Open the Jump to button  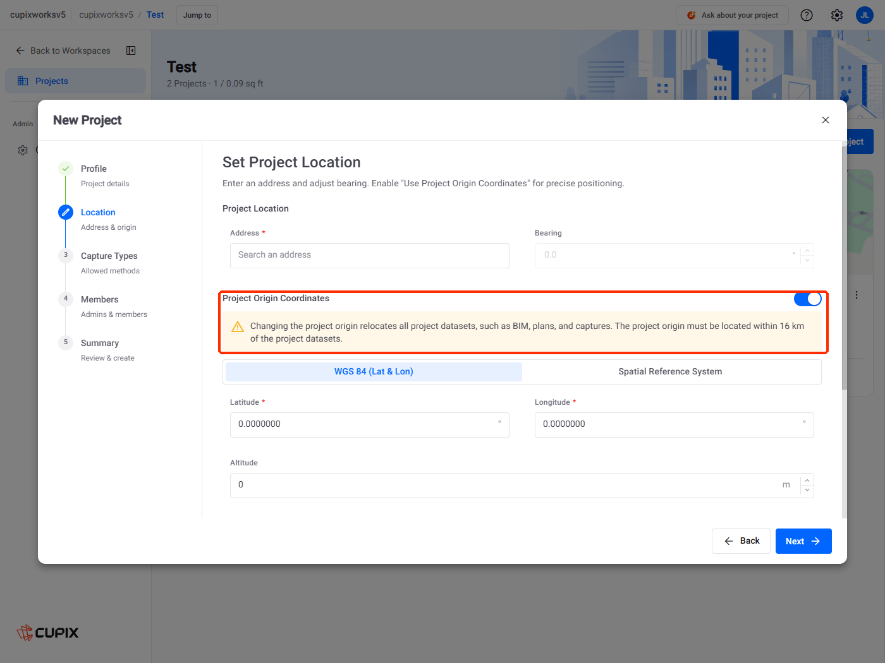click(197, 15)
